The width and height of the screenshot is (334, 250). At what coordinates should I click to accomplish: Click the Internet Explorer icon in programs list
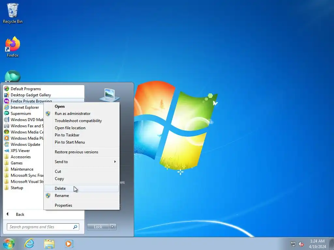click(7, 107)
